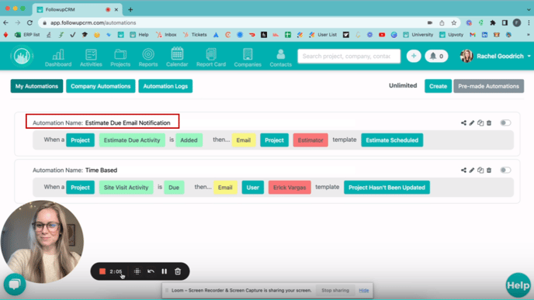
Task: Open the ERP list bookmark
Action: coord(27,35)
